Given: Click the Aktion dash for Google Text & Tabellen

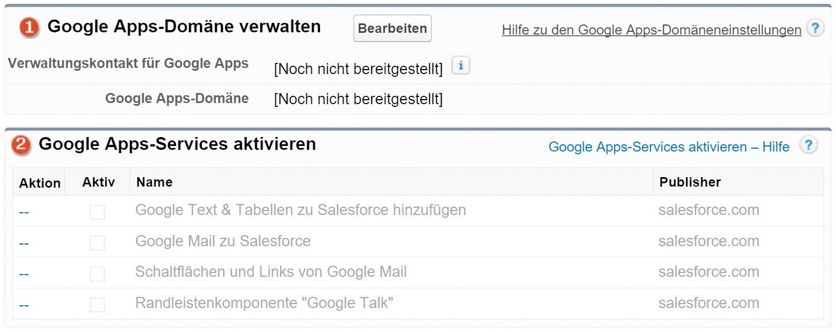Looking at the screenshot, I should click(24, 213).
